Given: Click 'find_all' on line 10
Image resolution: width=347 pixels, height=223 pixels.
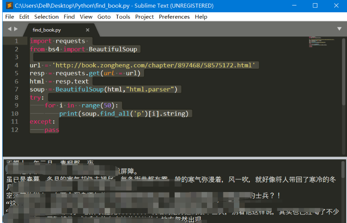Looking at the screenshot, I should pos(114,114).
